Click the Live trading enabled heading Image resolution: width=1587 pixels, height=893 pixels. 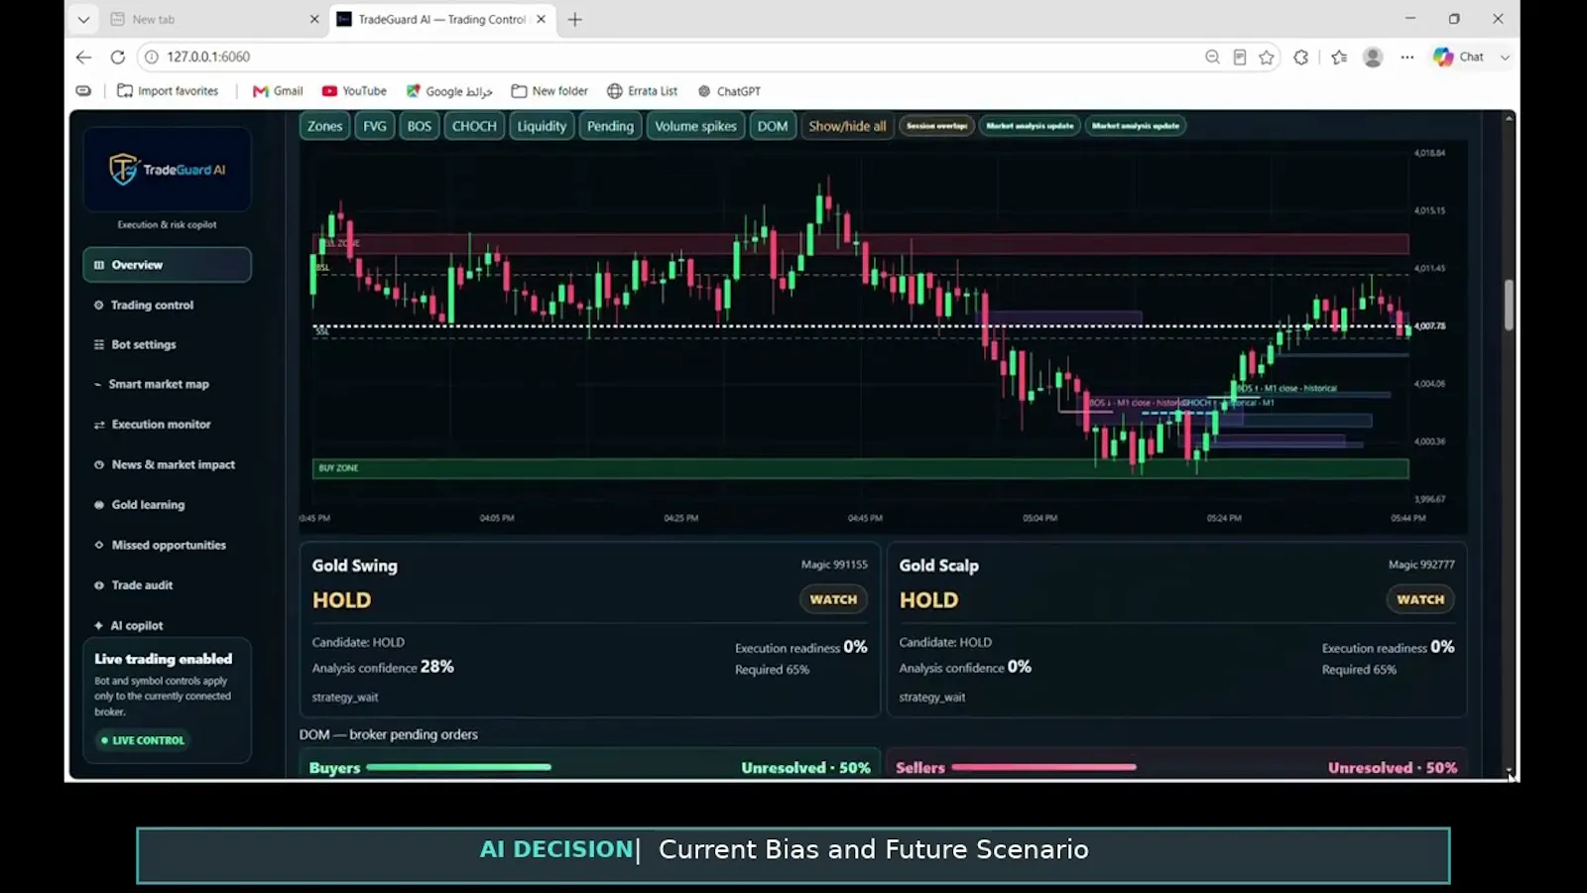pyautogui.click(x=164, y=659)
